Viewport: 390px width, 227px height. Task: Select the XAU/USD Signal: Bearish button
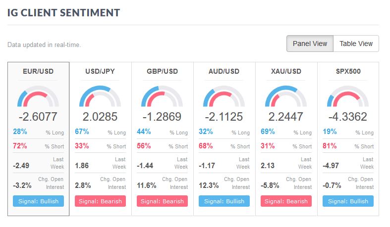pos(286,201)
